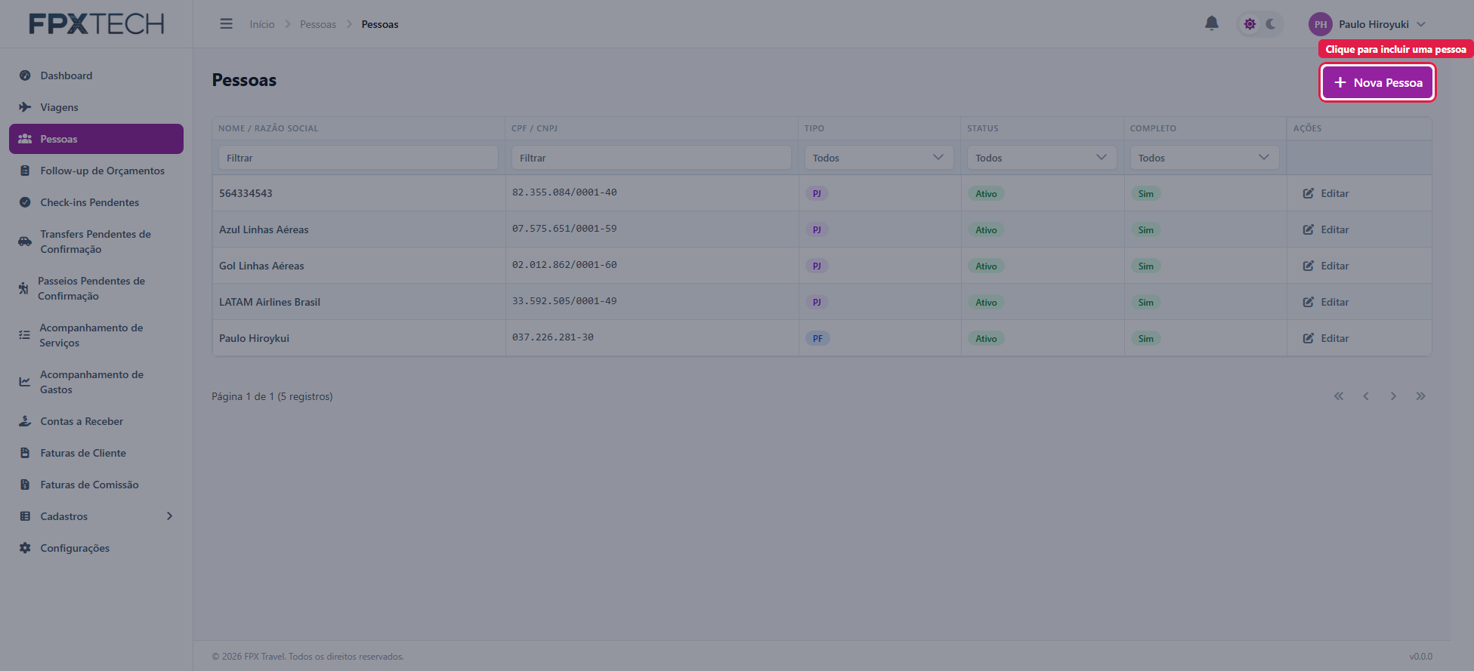Click the name LATAM Airlines Brasil
Screen dimensions: 1474x671
click(270, 302)
